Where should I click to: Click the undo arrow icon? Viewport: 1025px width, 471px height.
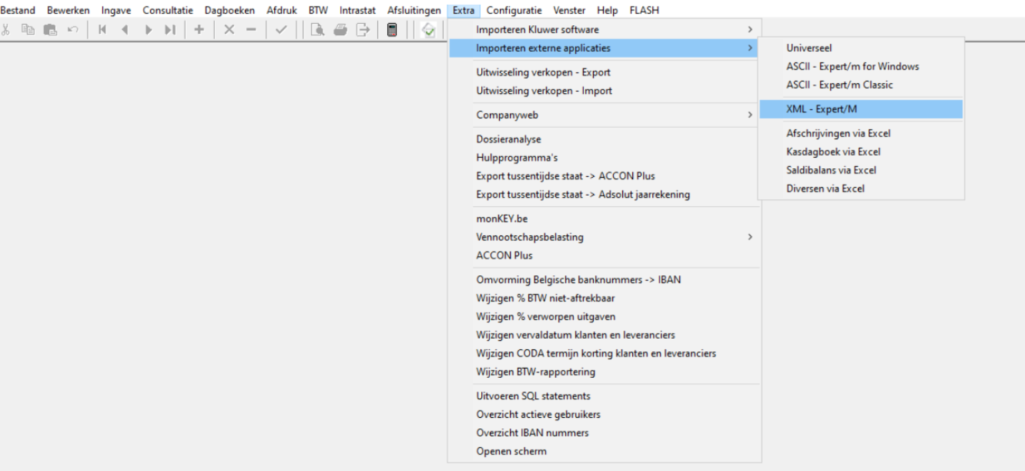pos(72,30)
